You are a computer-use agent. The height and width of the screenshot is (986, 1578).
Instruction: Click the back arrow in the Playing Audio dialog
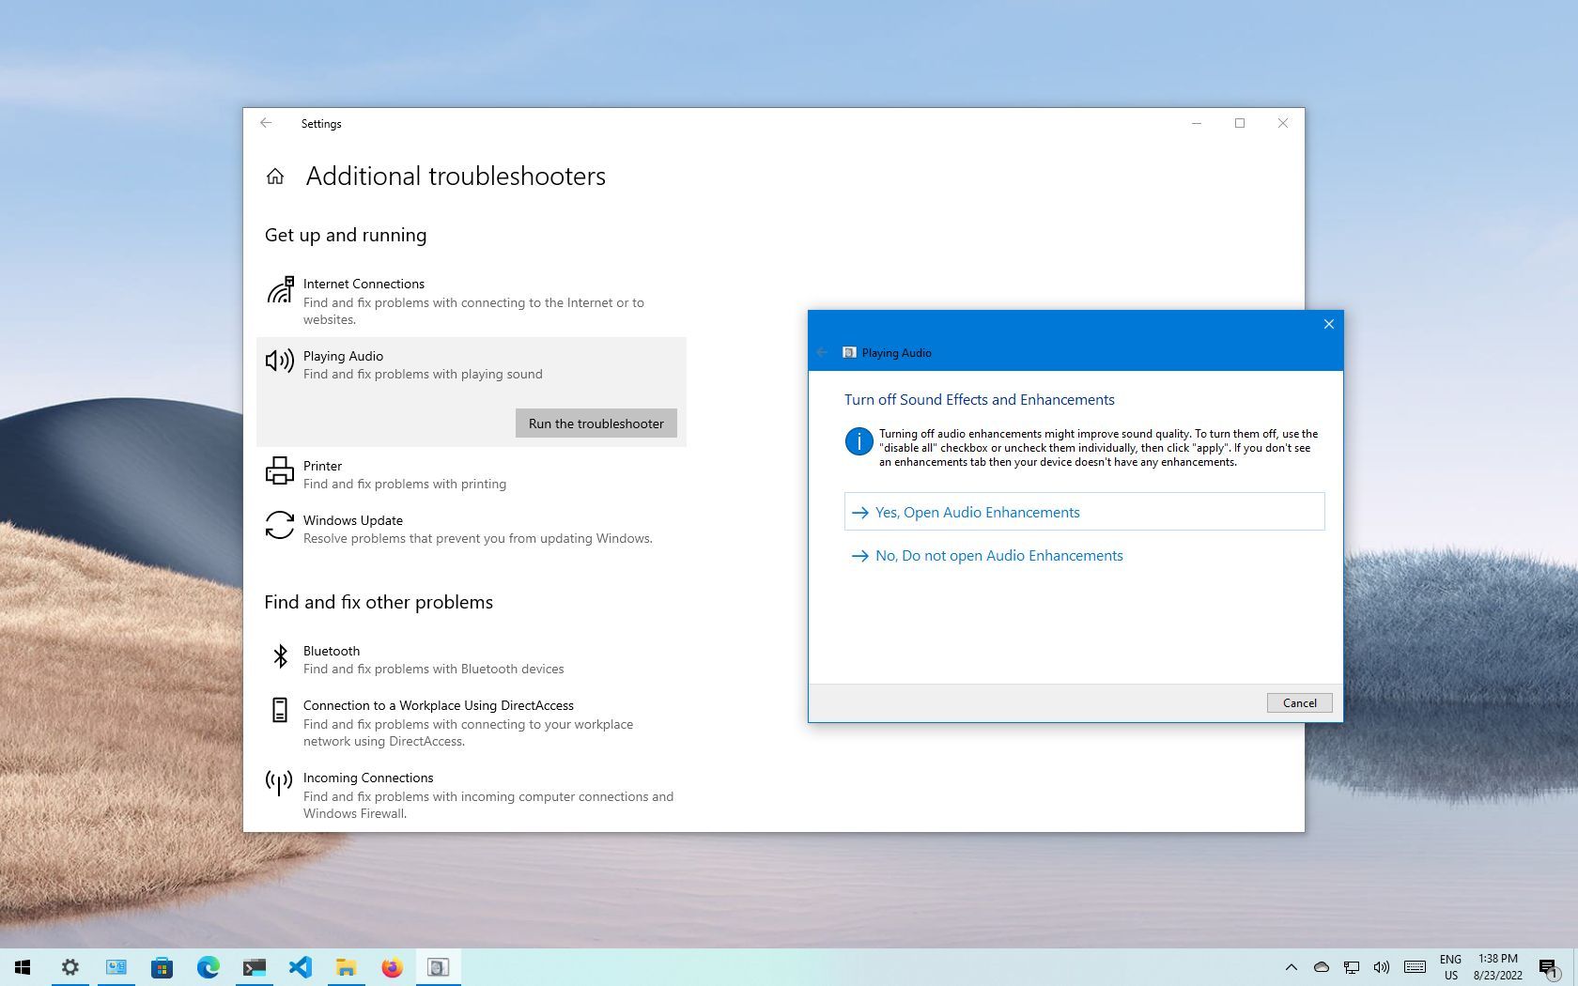822,352
